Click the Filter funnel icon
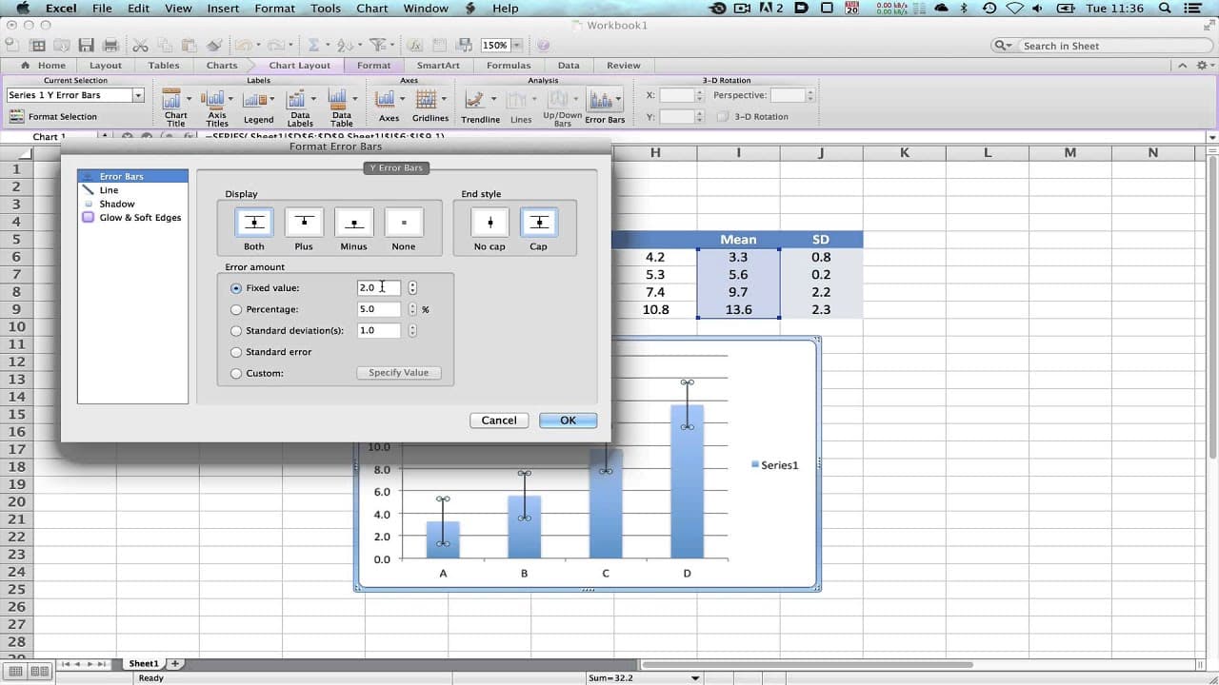 (377, 45)
